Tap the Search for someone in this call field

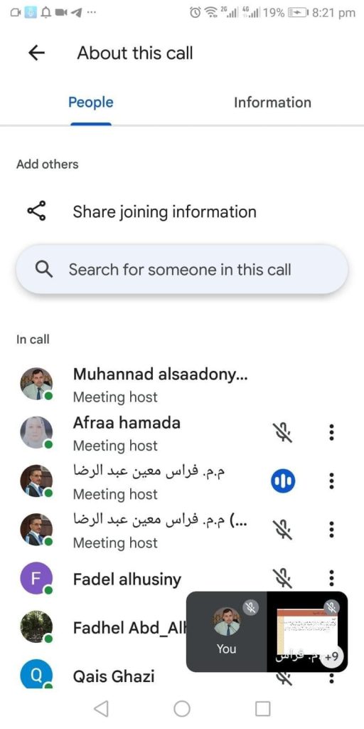pyautogui.click(x=182, y=270)
